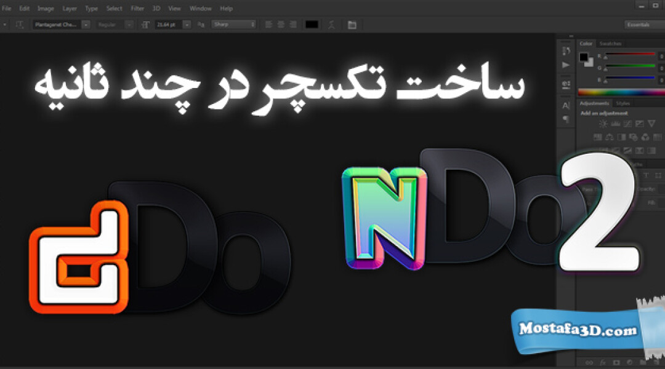
Task: Open the Filter menu
Action: [137, 8]
